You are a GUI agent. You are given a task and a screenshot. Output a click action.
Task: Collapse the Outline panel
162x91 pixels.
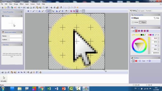[159, 58]
